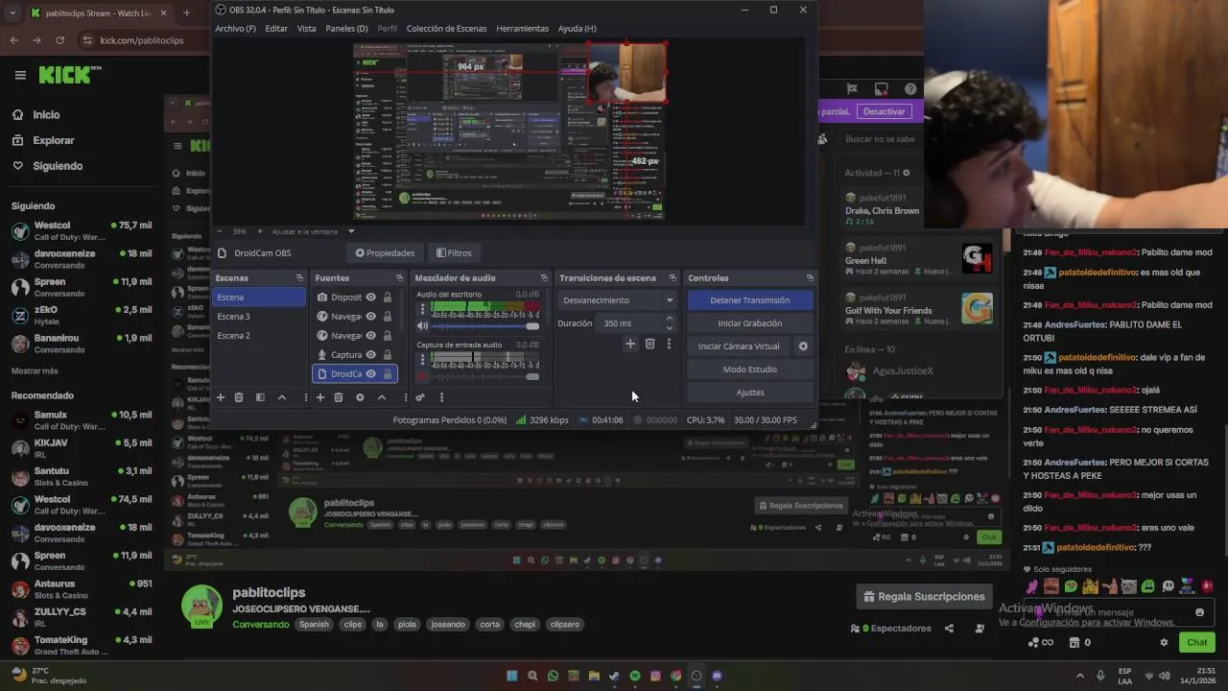Undock the Mezclador de audio panel
The width and height of the screenshot is (1228, 691).
pyautogui.click(x=544, y=278)
